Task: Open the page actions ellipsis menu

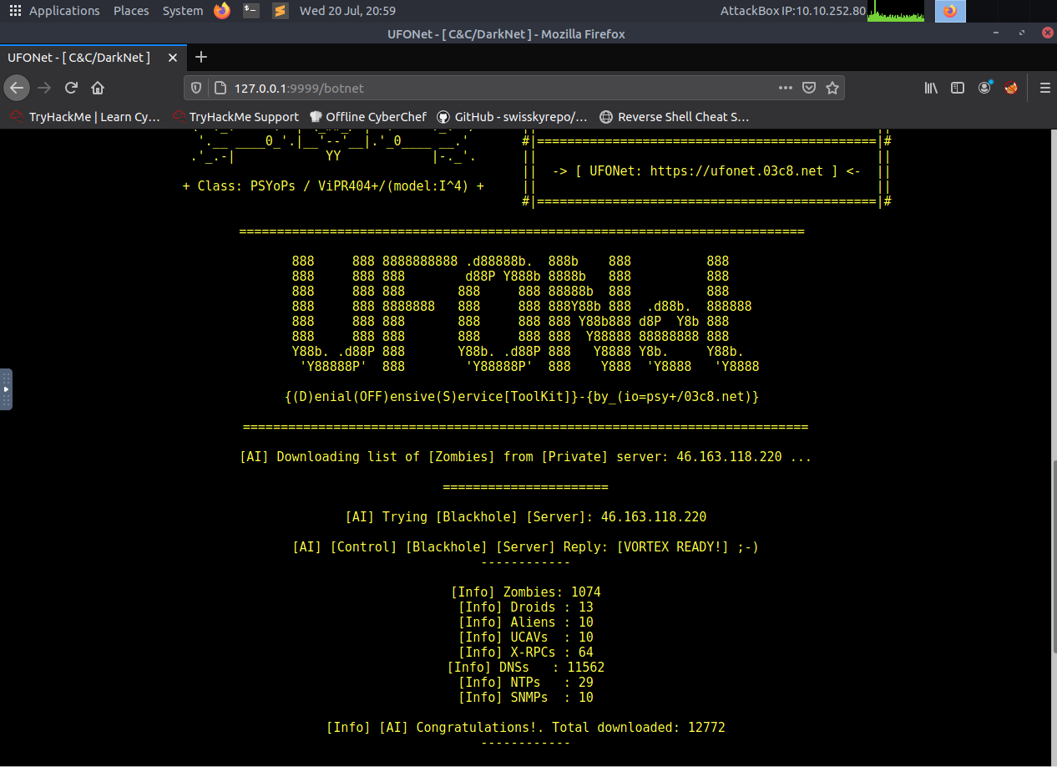Action: pos(785,87)
